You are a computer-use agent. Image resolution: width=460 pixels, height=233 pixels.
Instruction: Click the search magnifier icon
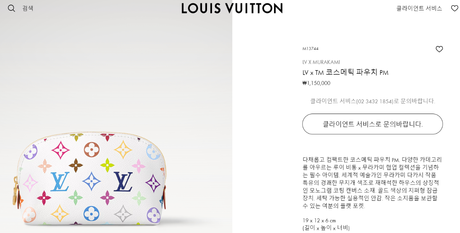[x=11, y=8]
